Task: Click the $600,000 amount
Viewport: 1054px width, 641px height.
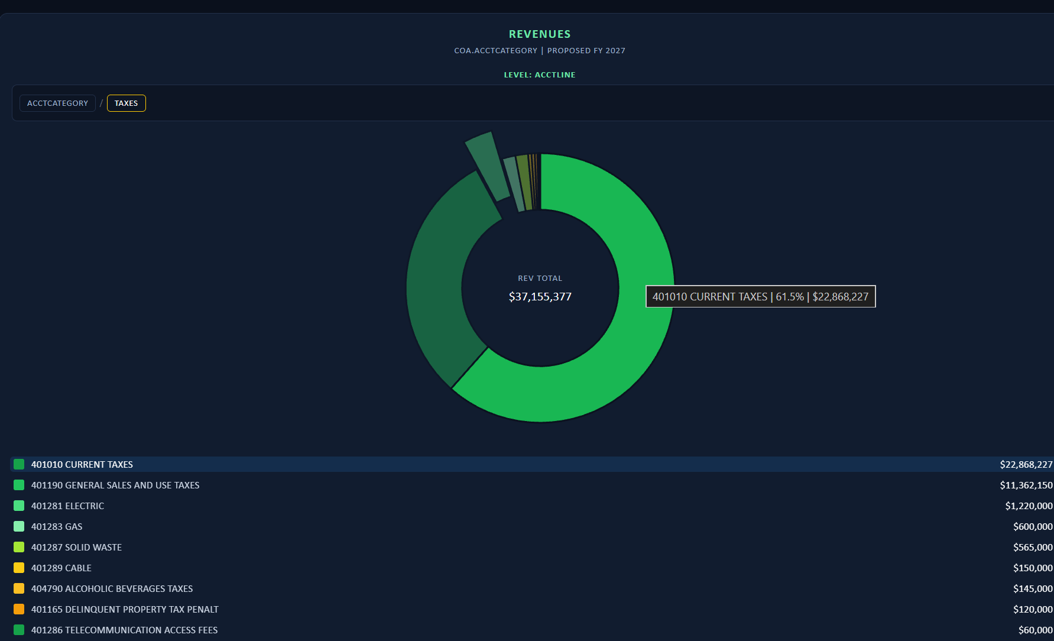Action: tap(1033, 527)
